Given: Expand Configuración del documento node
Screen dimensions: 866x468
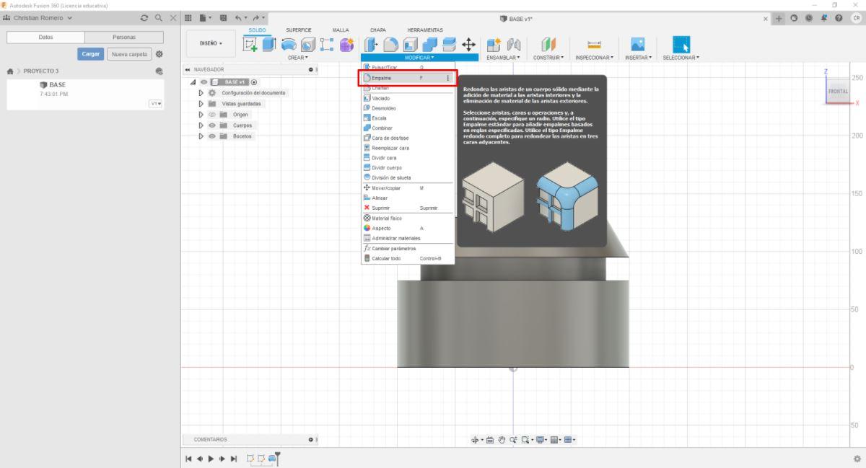Looking at the screenshot, I should click(x=201, y=93).
